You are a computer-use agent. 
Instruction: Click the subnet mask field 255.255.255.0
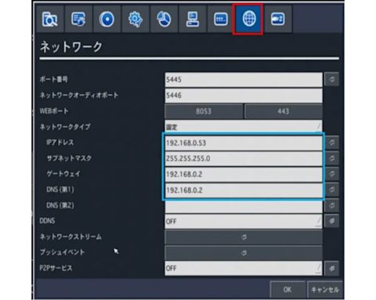coord(244,158)
